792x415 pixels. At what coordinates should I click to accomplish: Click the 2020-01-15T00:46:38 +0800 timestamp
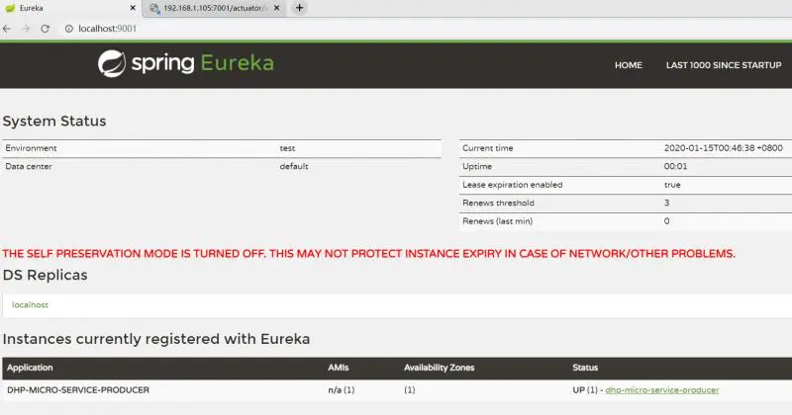724,148
